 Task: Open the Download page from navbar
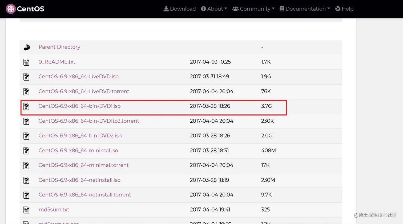click(x=180, y=9)
